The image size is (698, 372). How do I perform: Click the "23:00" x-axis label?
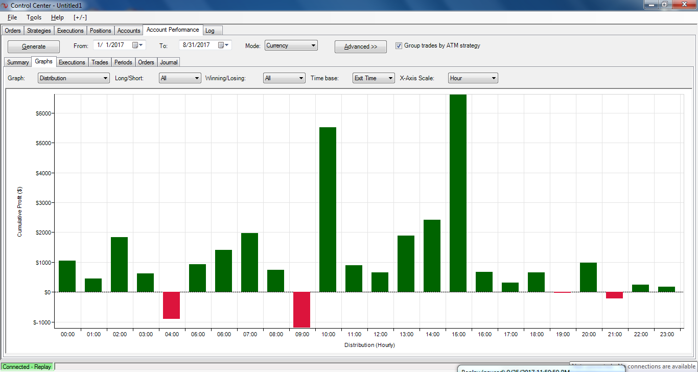666,334
